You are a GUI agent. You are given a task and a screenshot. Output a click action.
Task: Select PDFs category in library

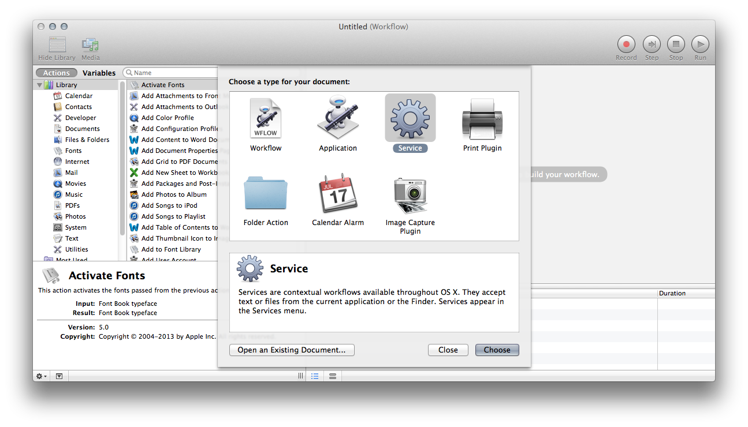pyautogui.click(x=72, y=205)
